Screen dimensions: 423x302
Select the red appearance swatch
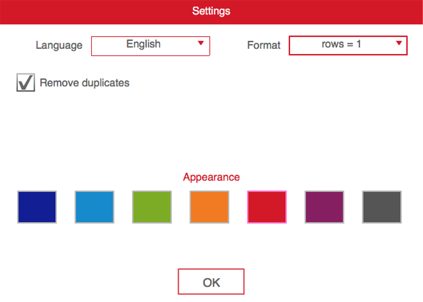pyautogui.click(x=267, y=207)
